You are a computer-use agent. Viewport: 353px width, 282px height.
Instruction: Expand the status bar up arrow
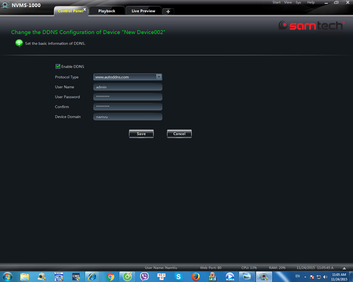tap(344, 268)
